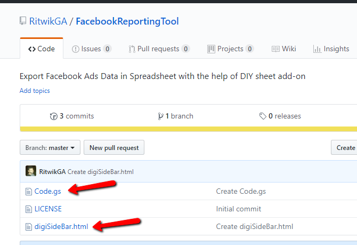Open latest commit message Create digiSideBar.html

101,172
